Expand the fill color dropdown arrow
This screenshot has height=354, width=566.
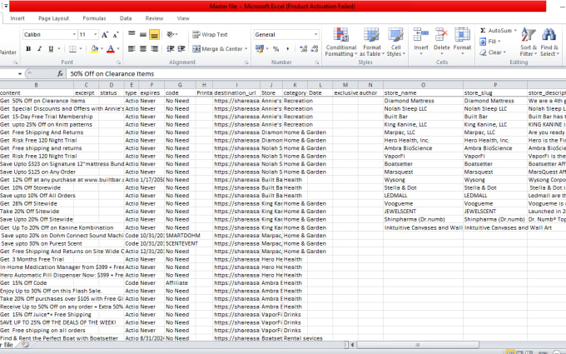click(x=102, y=49)
